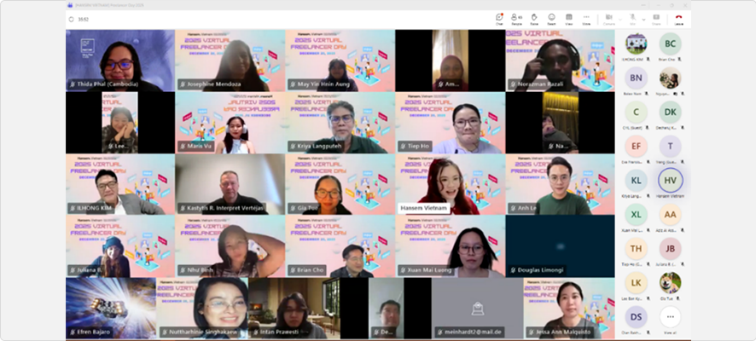Raise your hand in the meeting
This screenshot has width=756, height=341.
[x=534, y=19]
